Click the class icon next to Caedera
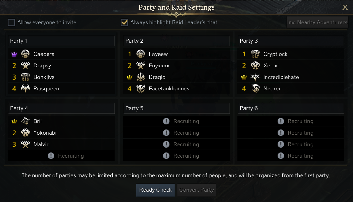The width and height of the screenshot is (353, 202). (25, 54)
